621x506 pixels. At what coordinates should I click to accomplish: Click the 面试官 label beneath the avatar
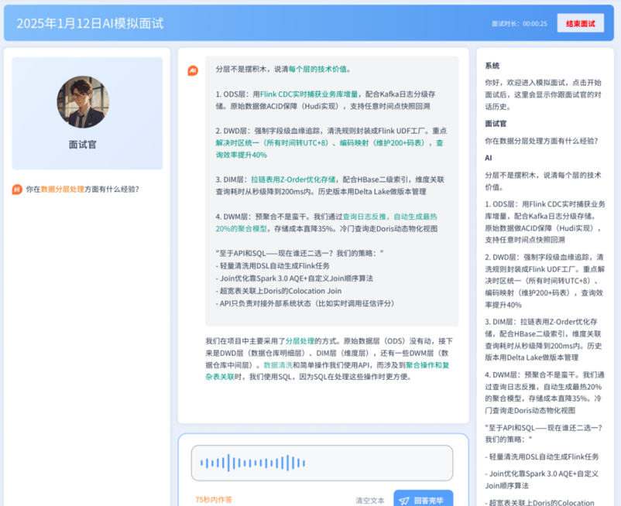(83, 145)
